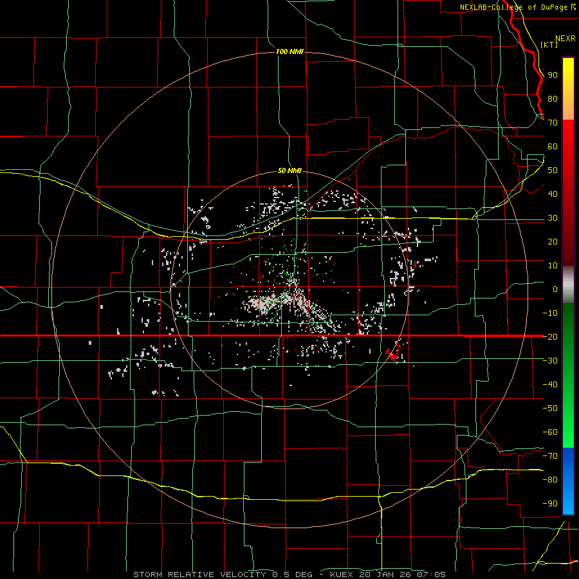579x579 pixels.
Task: Click the -60 value on velocity scale
Action: 550,432
